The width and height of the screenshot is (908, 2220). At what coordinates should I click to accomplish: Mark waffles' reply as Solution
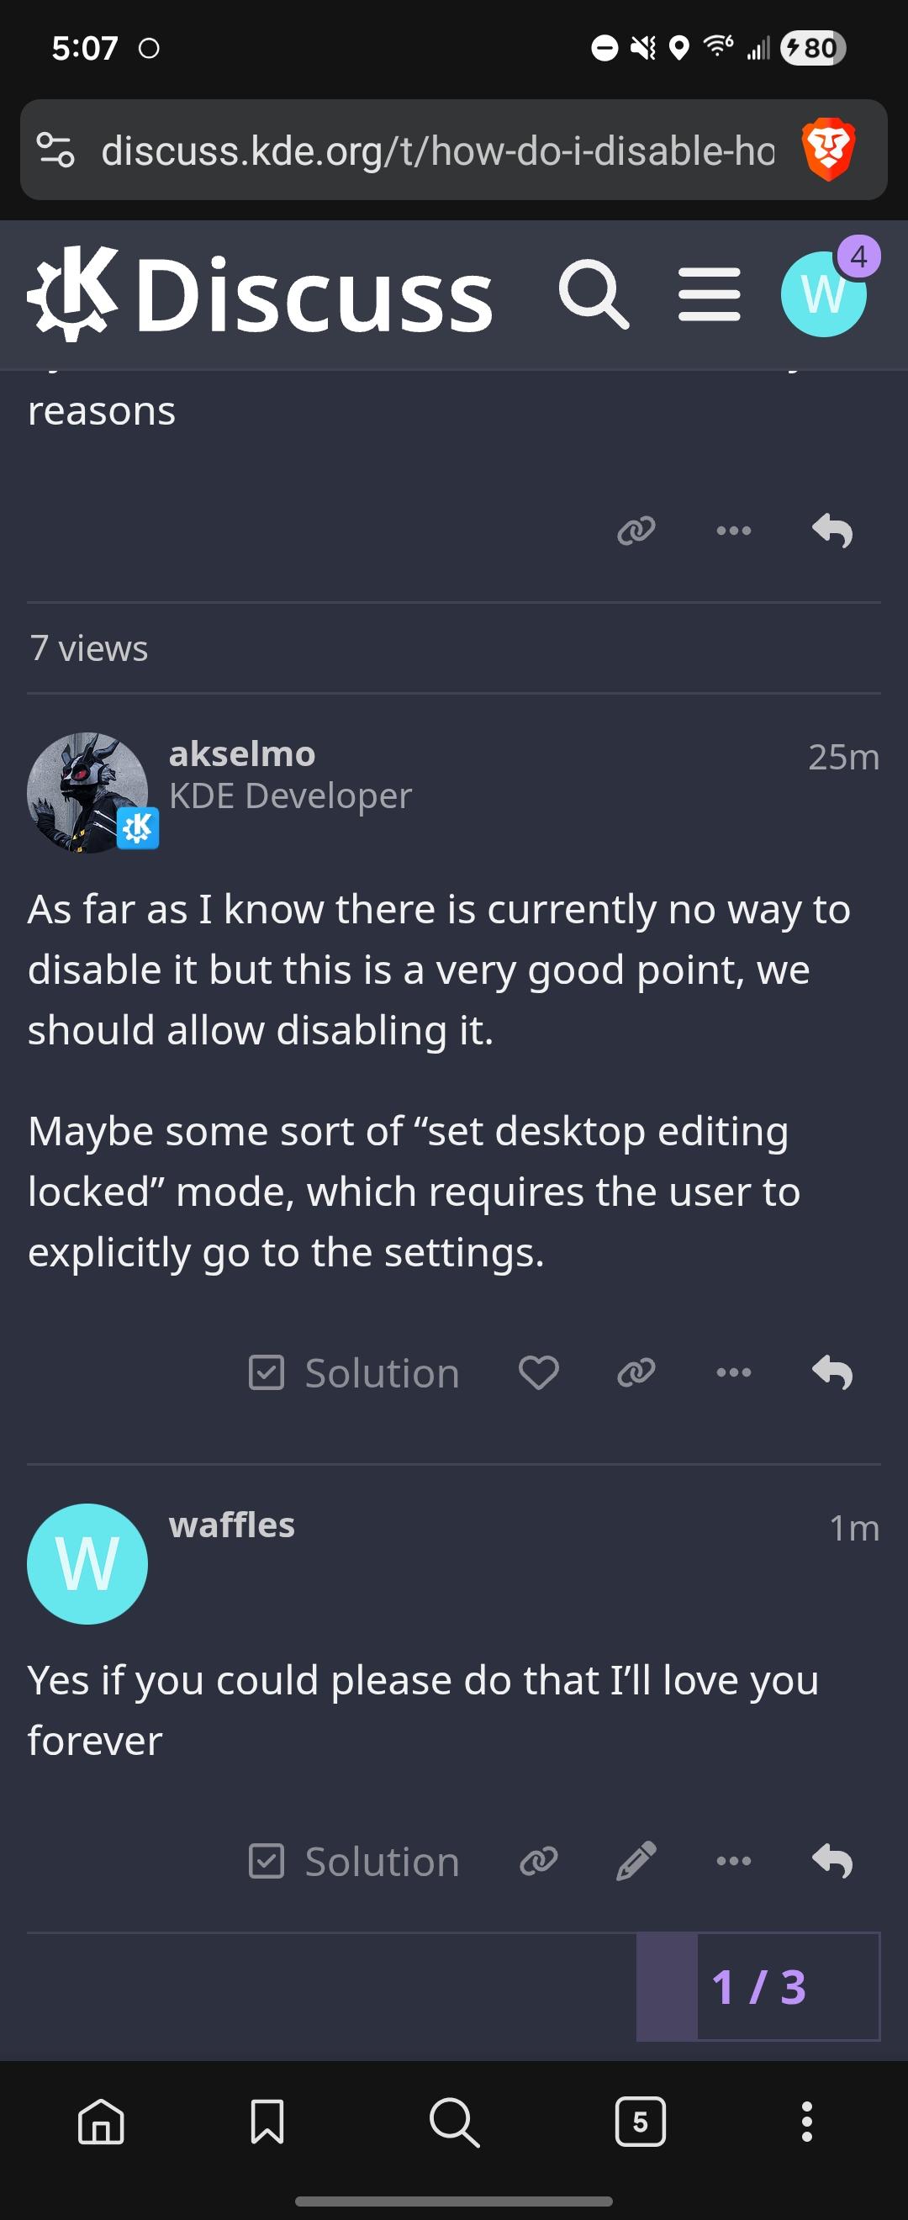pos(354,1861)
